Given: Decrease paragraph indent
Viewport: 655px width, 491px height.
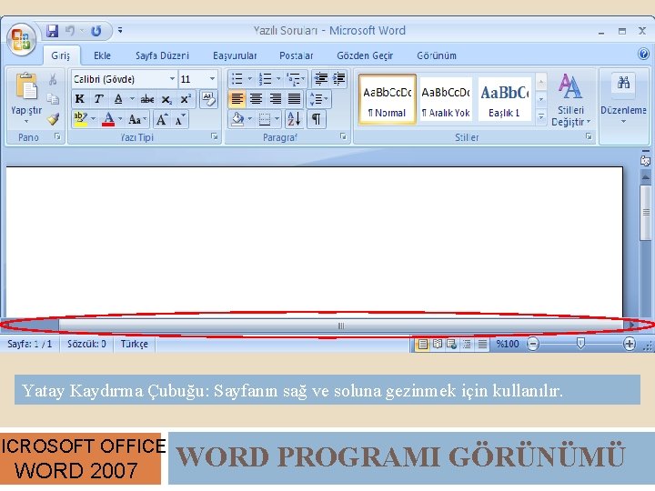Looking at the screenshot, I should (321, 78).
